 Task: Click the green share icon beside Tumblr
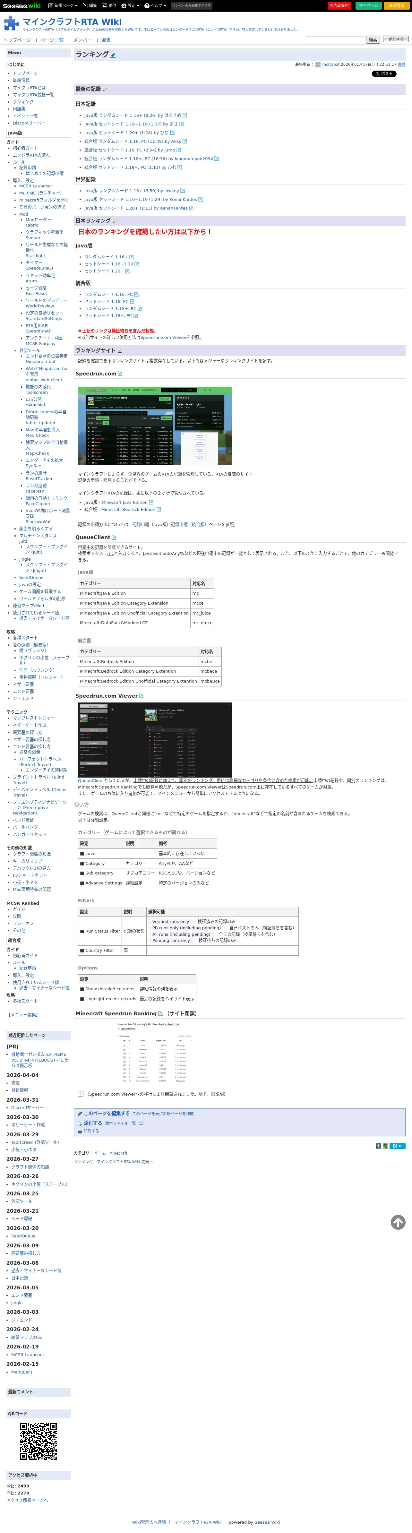[385, 1146]
